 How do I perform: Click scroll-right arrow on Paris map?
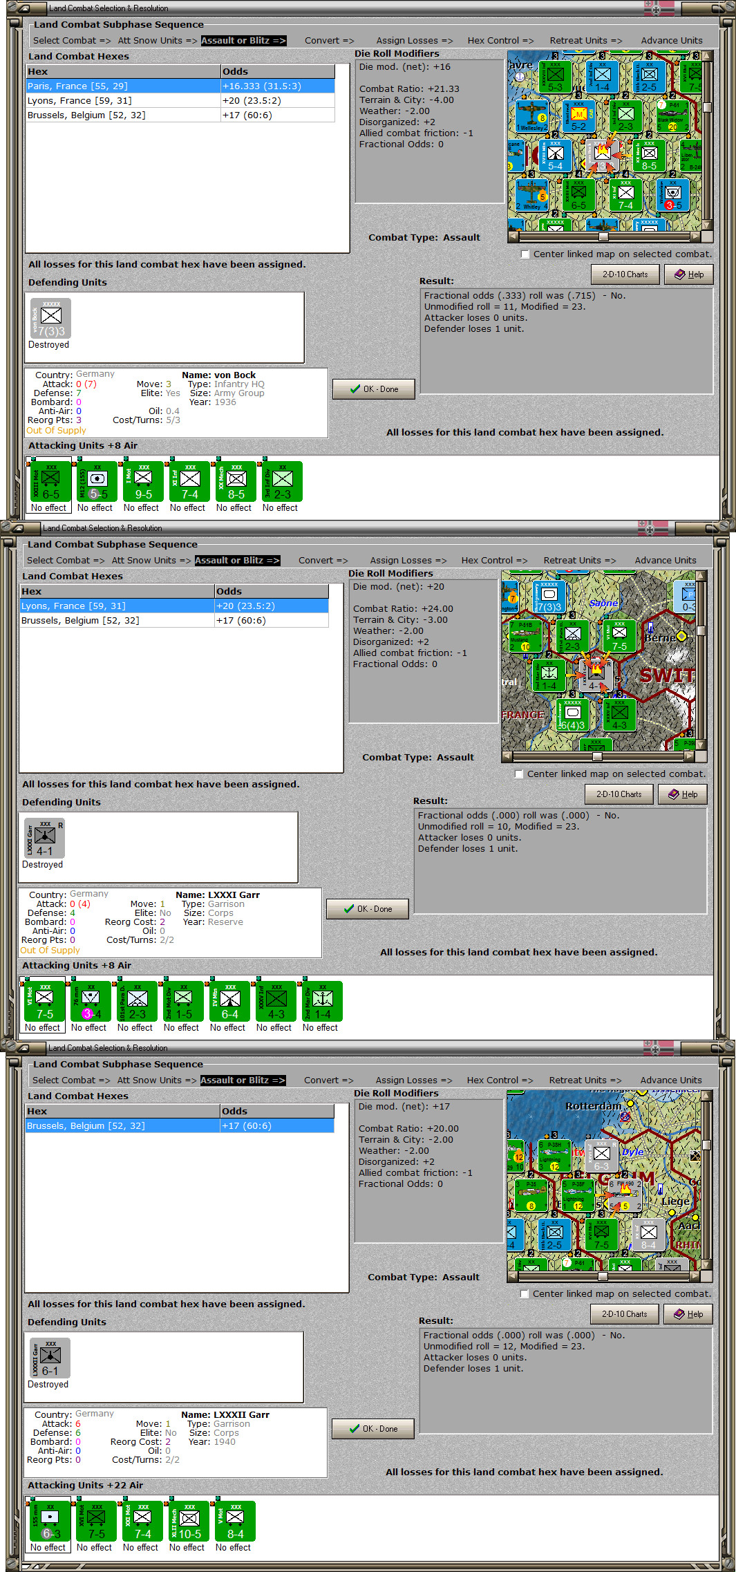point(696,236)
